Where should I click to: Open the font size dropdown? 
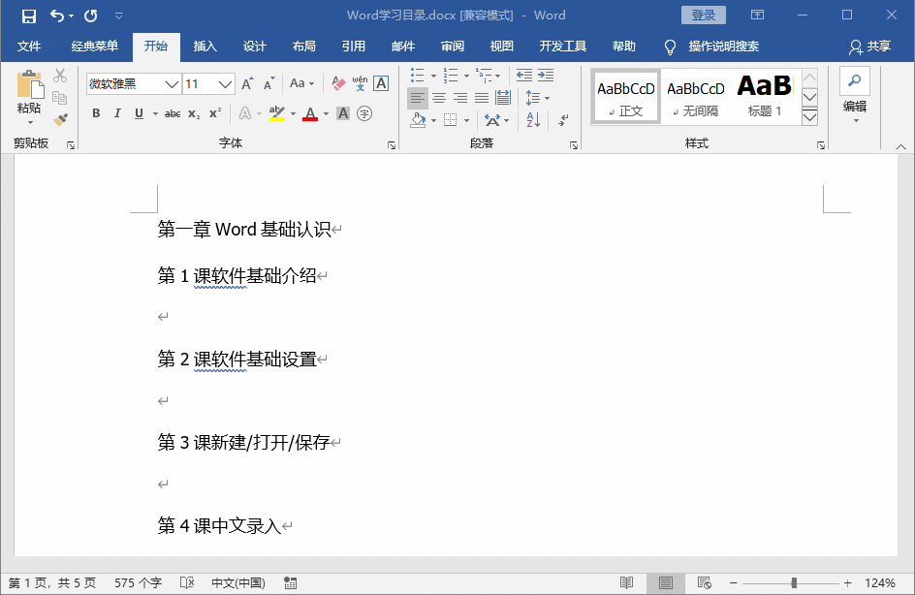(x=225, y=84)
